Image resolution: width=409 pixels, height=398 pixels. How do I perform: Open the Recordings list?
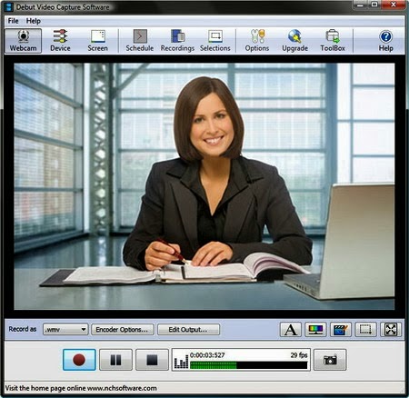pos(177,41)
